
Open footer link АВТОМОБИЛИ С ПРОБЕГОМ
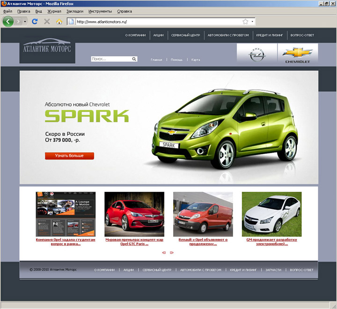(201, 270)
